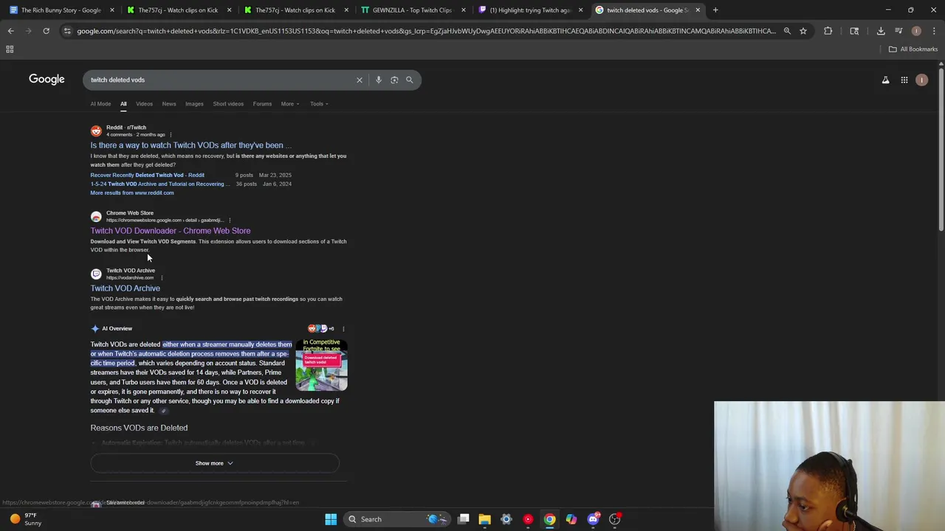Click the Chrome address bar URL

[x=426, y=31]
